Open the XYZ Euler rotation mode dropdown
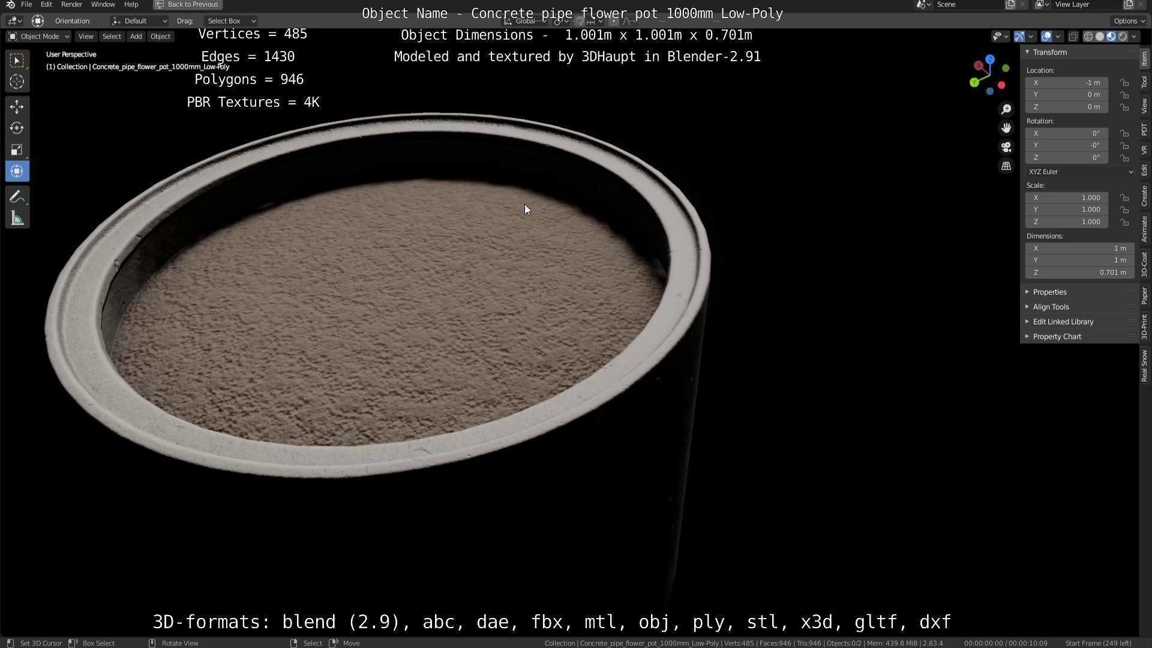1152x648 pixels. point(1080,172)
